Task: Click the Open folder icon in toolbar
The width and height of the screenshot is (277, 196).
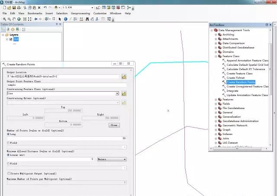Action: point(9,8)
